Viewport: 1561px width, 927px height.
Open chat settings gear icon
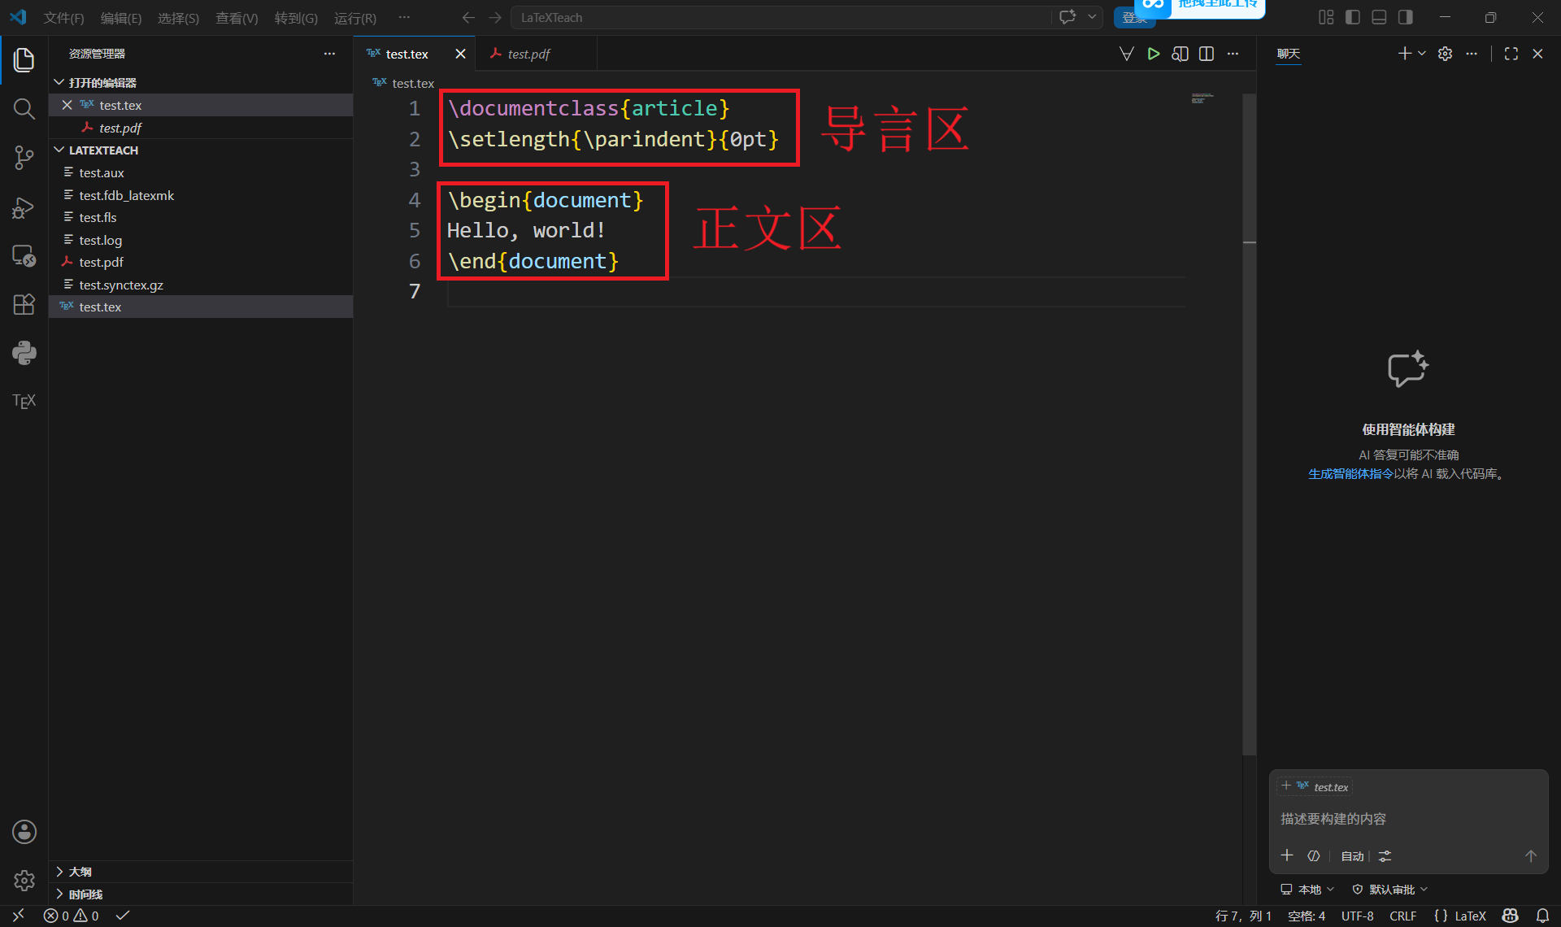coord(1445,54)
